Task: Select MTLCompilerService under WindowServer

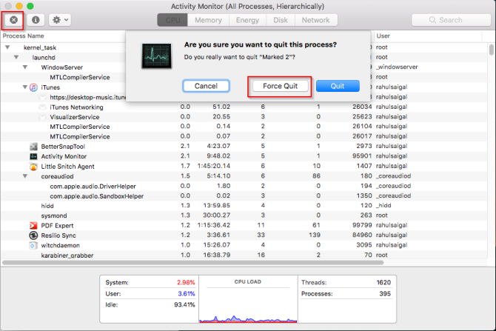Action: coord(244,77)
